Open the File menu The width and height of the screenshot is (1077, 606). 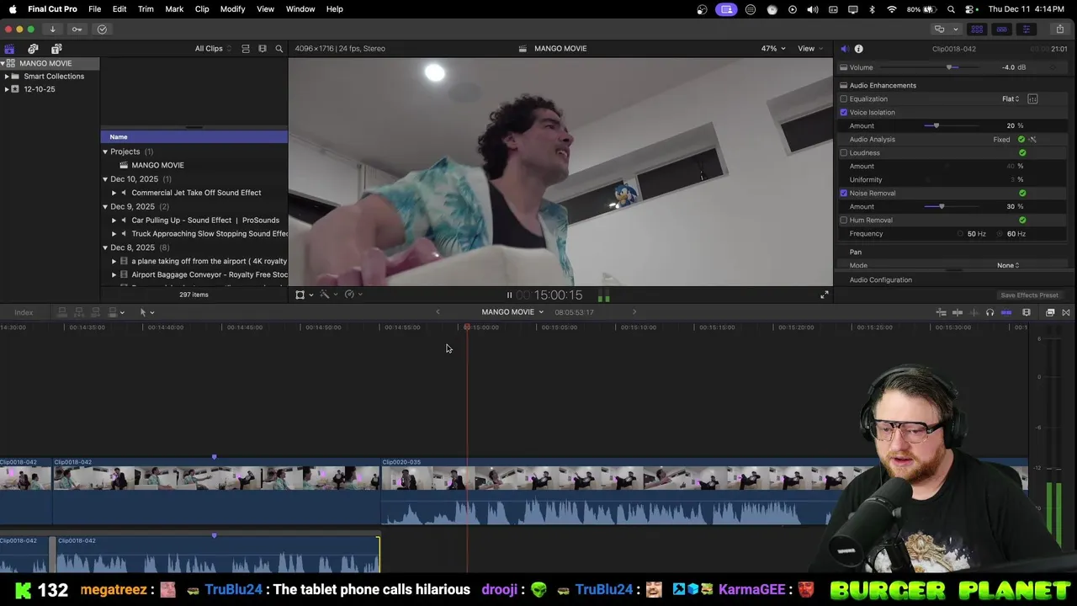[x=95, y=9]
